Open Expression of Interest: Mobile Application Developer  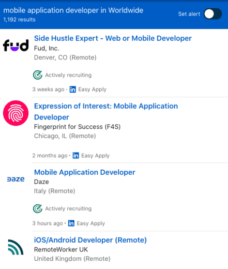pyautogui.click(x=106, y=112)
